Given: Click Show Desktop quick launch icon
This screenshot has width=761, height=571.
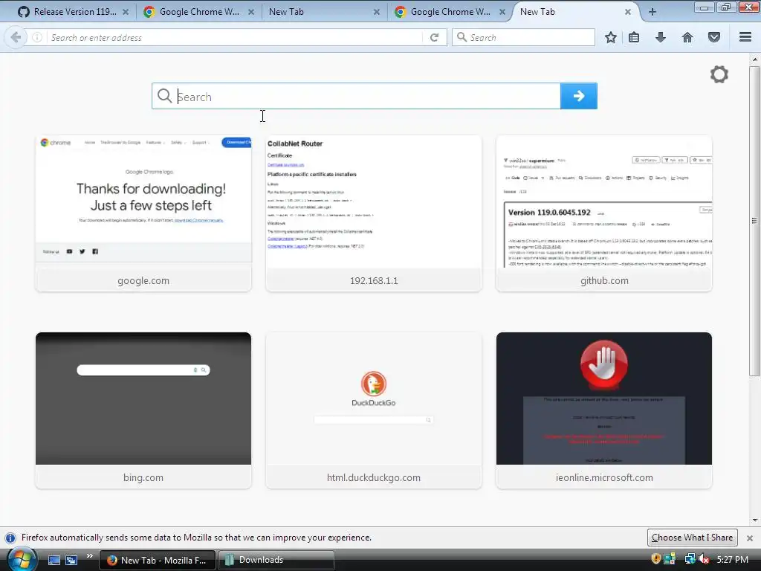Looking at the screenshot, I should (x=54, y=560).
